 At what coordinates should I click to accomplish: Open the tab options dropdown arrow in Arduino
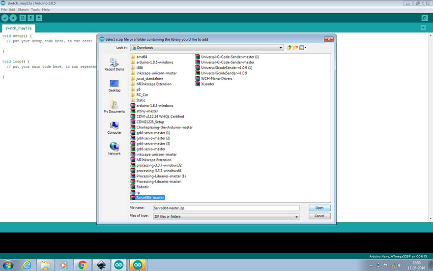(x=423, y=28)
